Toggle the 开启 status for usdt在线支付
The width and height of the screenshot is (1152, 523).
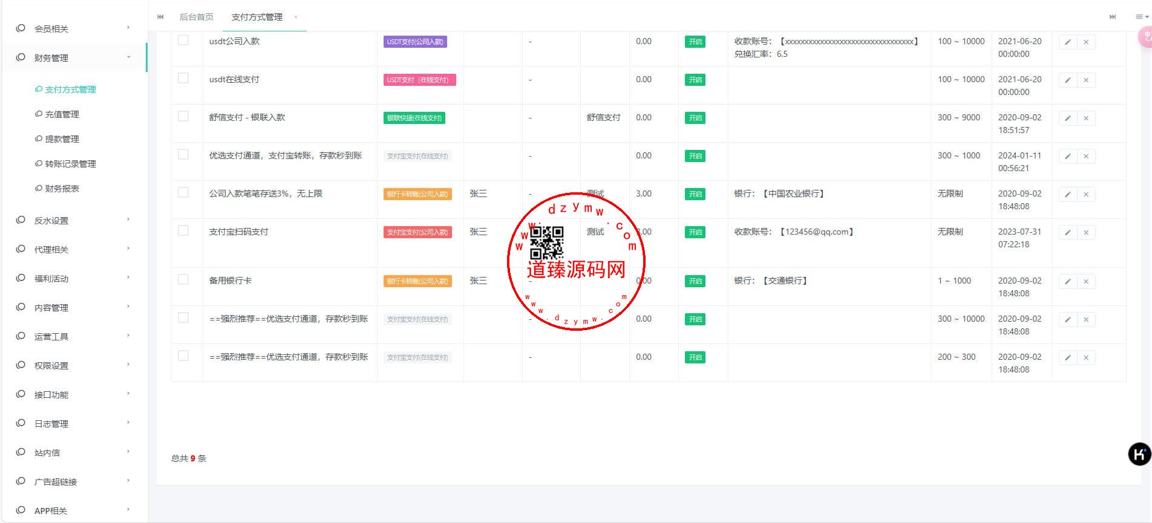[x=695, y=80]
